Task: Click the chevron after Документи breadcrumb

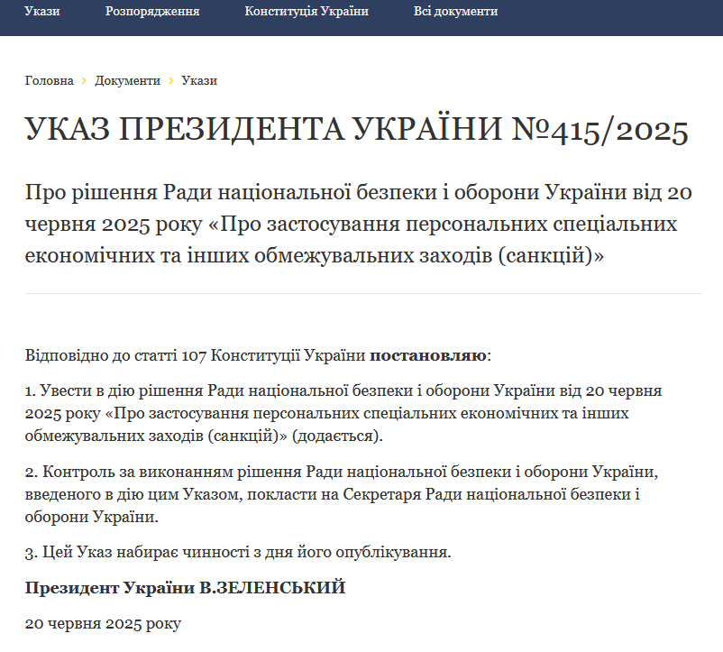Action: [x=170, y=80]
